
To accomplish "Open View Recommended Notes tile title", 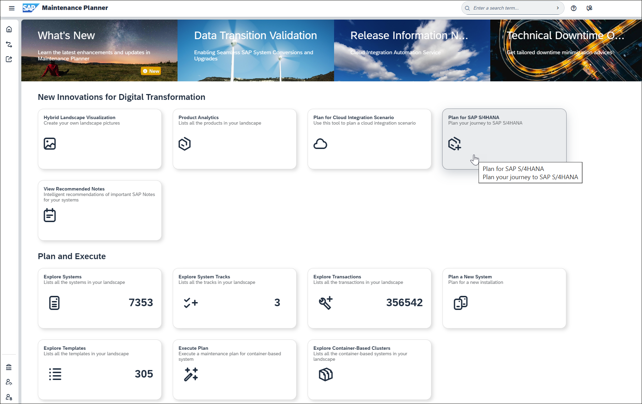I will tap(74, 189).
